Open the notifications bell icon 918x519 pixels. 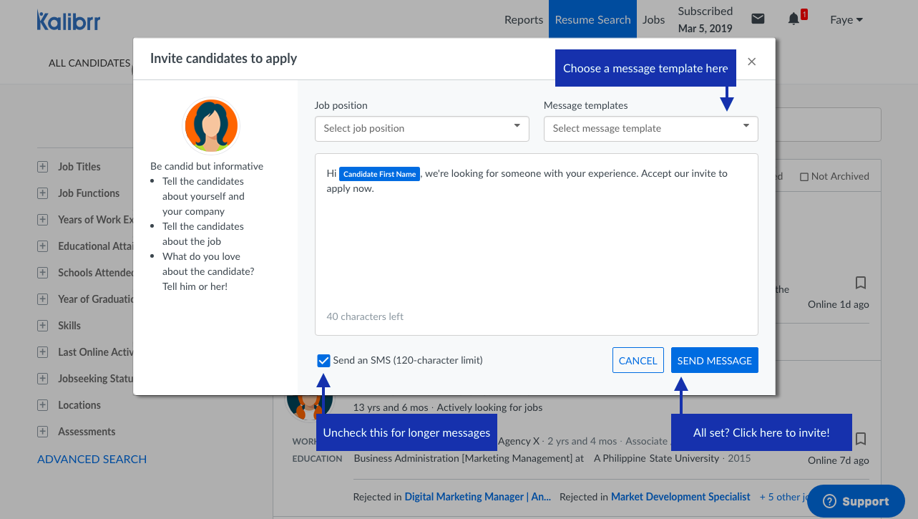click(794, 19)
